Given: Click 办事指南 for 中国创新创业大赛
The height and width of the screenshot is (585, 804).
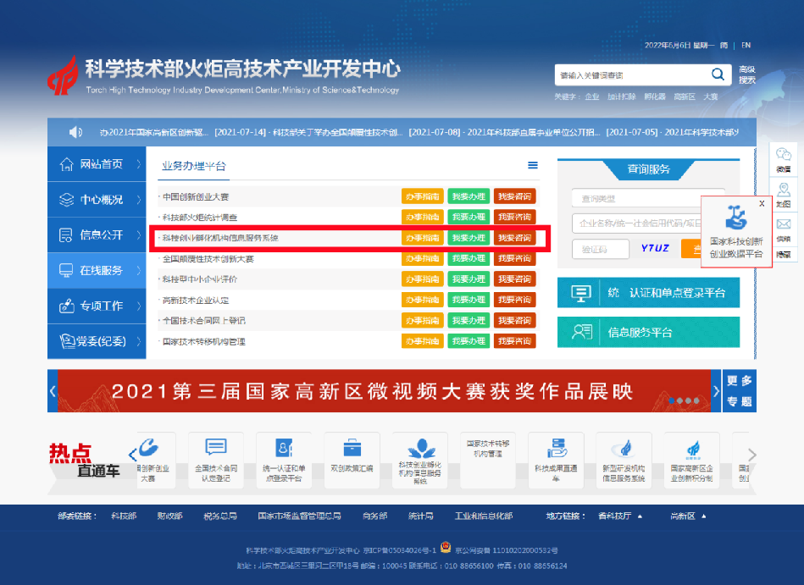Looking at the screenshot, I should (x=423, y=196).
